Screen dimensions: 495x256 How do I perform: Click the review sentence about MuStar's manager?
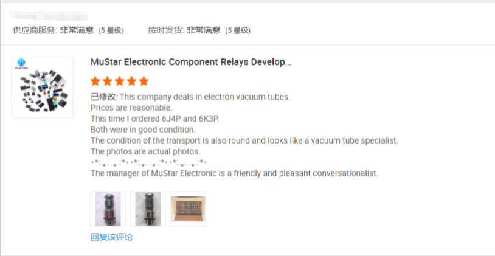coord(234,173)
